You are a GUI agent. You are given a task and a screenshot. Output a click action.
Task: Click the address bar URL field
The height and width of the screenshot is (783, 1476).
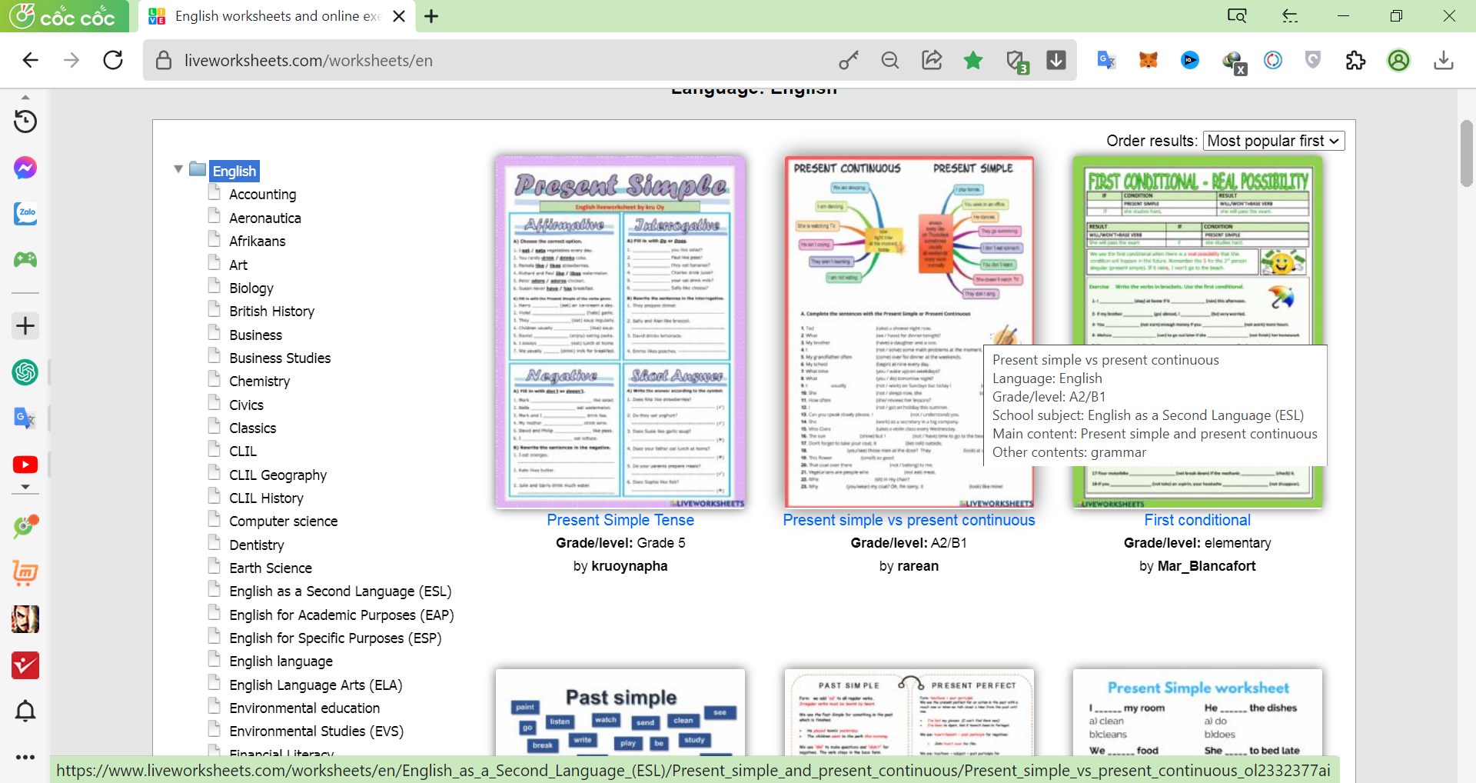492,60
